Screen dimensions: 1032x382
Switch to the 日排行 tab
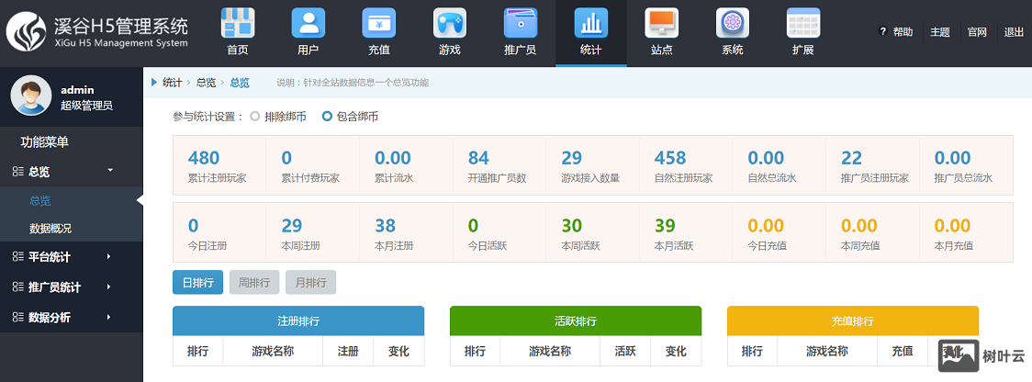coord(198,282)
